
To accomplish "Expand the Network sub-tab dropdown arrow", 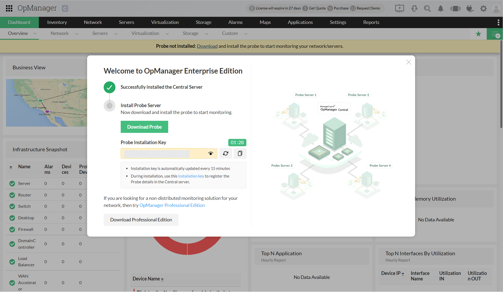I will [77, 34].
